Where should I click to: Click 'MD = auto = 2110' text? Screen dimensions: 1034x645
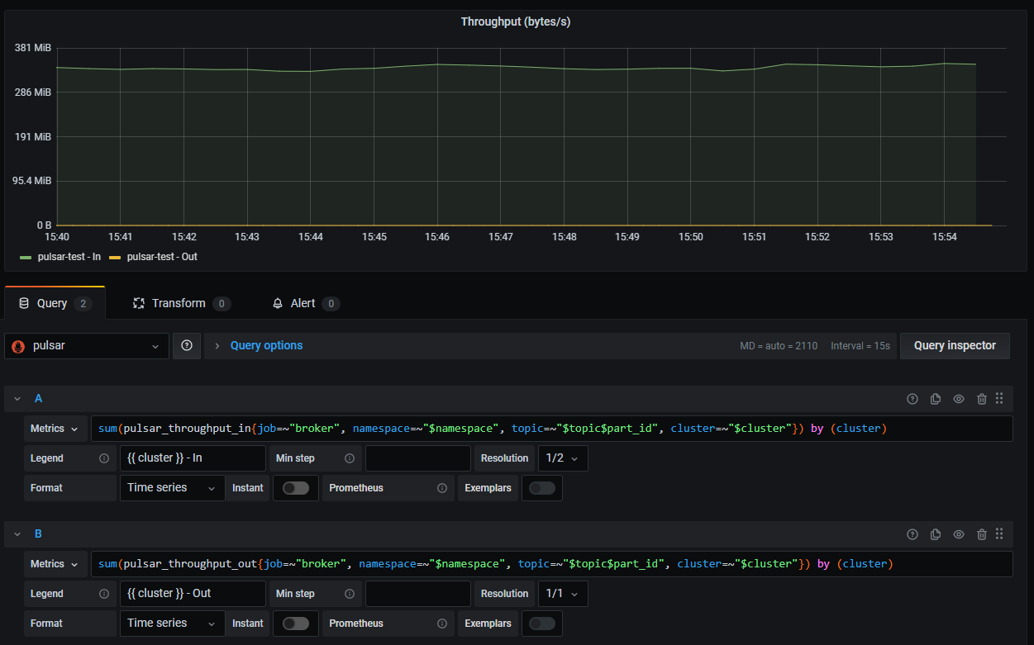[779, 346]
